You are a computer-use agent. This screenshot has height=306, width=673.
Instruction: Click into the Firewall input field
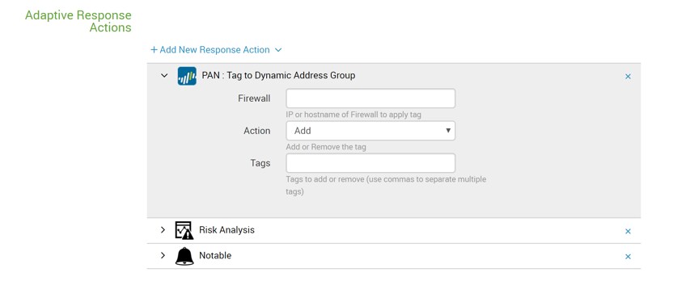(370, 99)
